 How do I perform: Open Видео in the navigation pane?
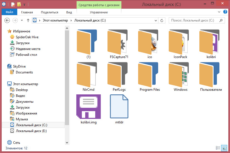20,96
